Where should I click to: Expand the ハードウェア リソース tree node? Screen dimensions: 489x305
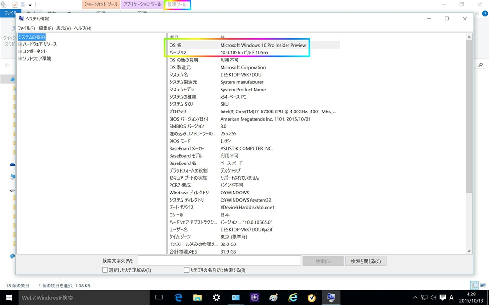tap(20, 44)
